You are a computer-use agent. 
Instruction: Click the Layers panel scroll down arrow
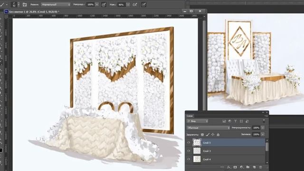tap(267, 162)
